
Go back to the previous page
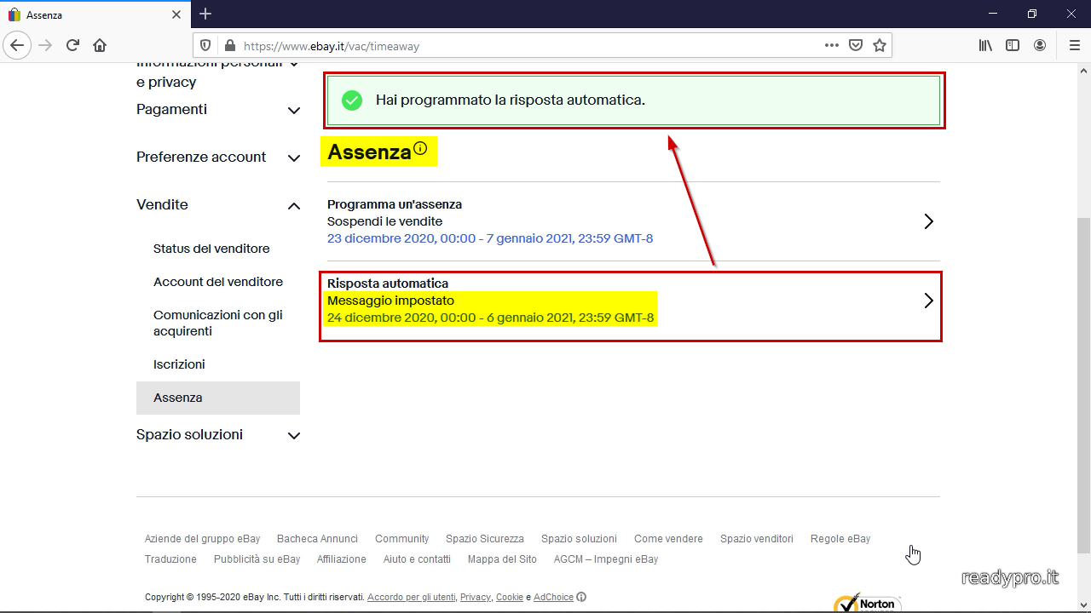pos(18,45)
